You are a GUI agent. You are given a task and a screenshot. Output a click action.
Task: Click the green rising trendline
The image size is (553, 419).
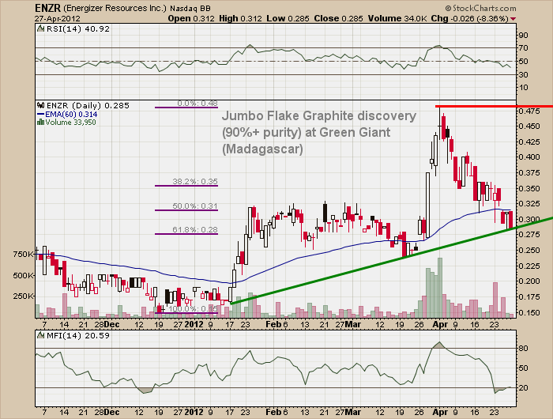(392, 261)
